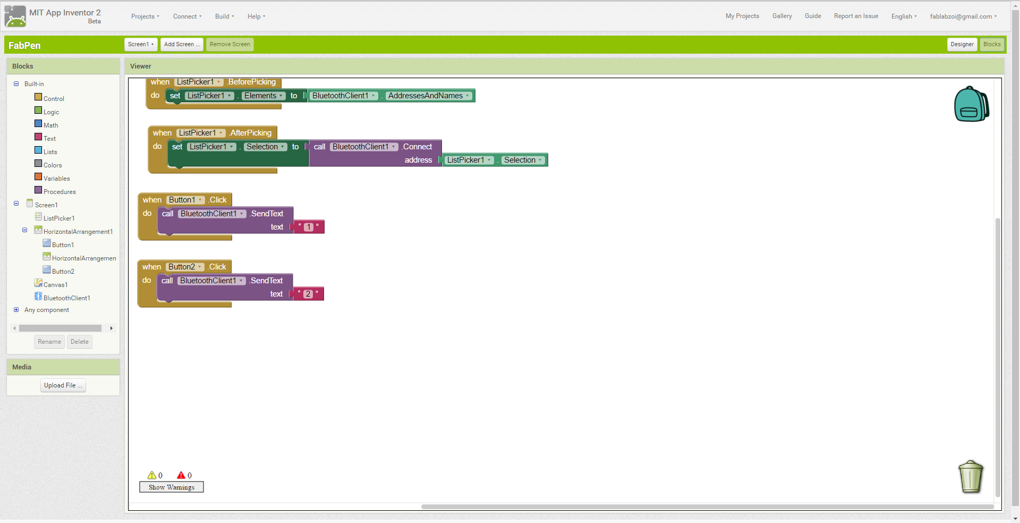Open the Projects menu

click(x=145, y=16)
